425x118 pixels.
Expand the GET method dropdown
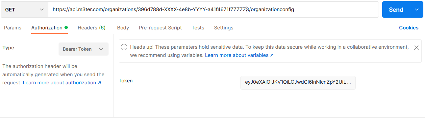pos(24,10)
